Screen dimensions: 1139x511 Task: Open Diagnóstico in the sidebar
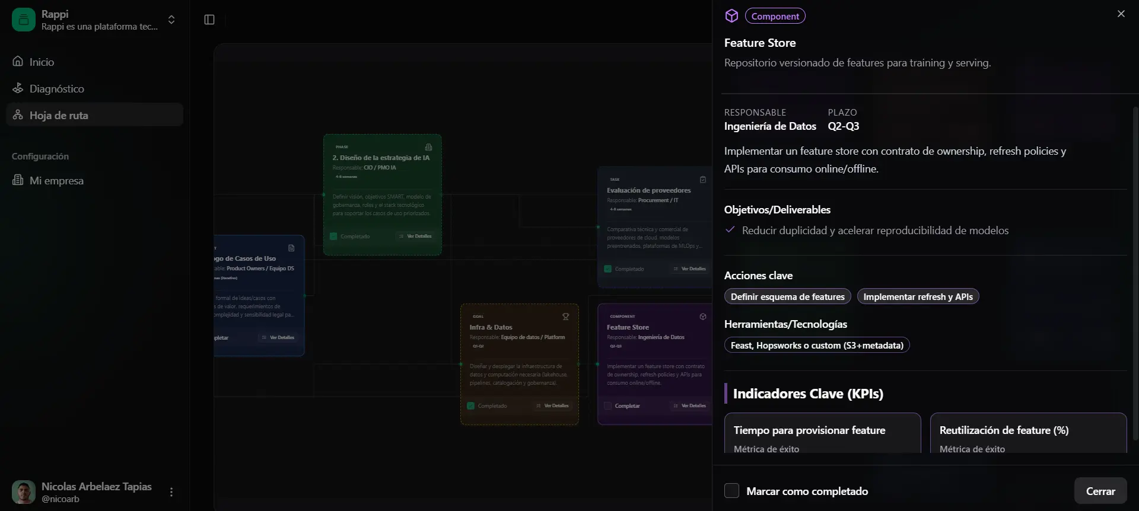pyautogui.click(x=94, y=88)
